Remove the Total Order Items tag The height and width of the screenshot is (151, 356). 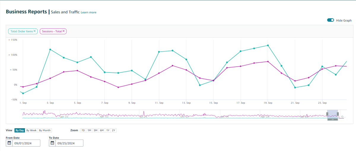(35, 31)
